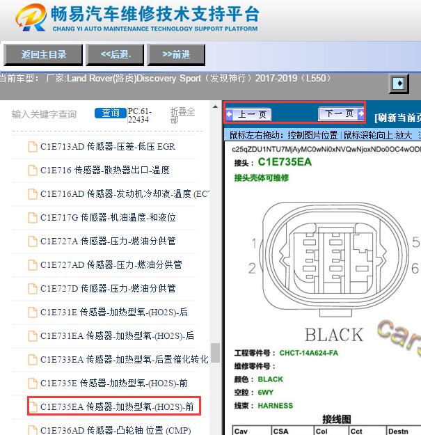Open C1E727D 传感器-压力-燃油分供管 entry
Viewport: 421px width, 435px height.
[108, 289]
